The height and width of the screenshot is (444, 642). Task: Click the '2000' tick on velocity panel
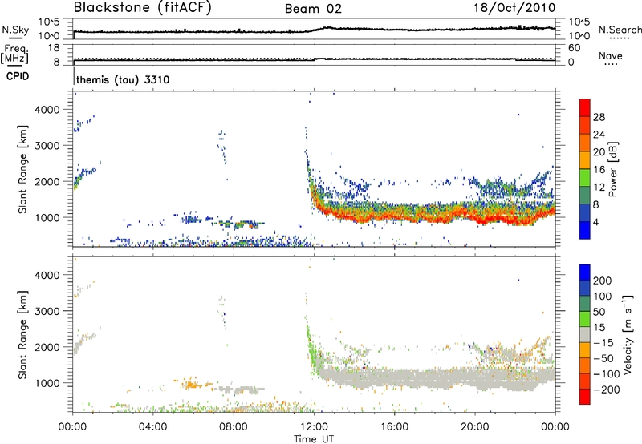coord(47,347)
